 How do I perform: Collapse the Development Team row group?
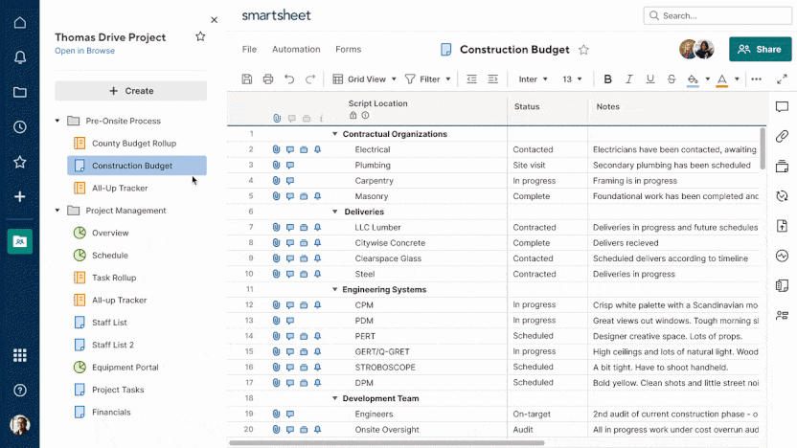point(335,399)
